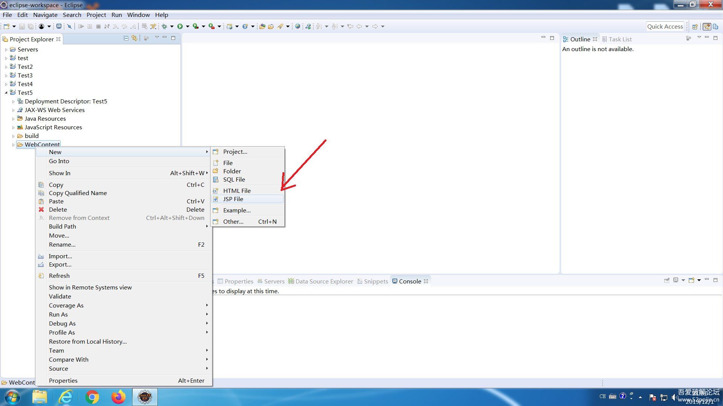This screenshot has width=723, height=406.
Task: Open the Open Console dropdown arrow
Action: pyautogui.click(x=699, y=280)
